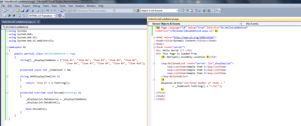Click the Open File folder icon
The height and width of the screenshot is (126, 301).
point(18,11)
